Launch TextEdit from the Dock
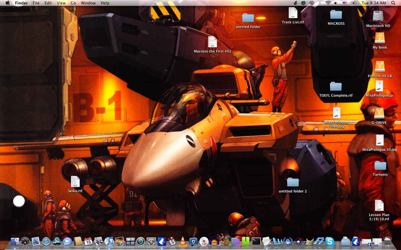The height and width of the screenshot is (250, 401). 267,241
